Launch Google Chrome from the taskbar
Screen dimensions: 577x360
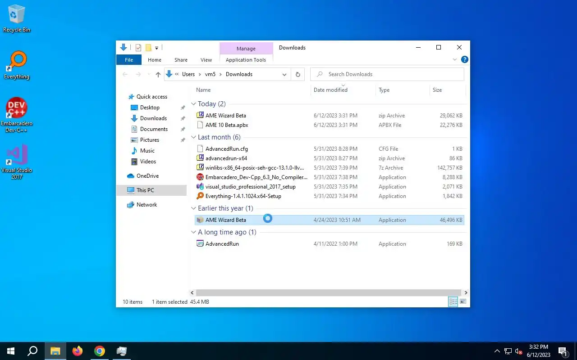coord(100,351)
